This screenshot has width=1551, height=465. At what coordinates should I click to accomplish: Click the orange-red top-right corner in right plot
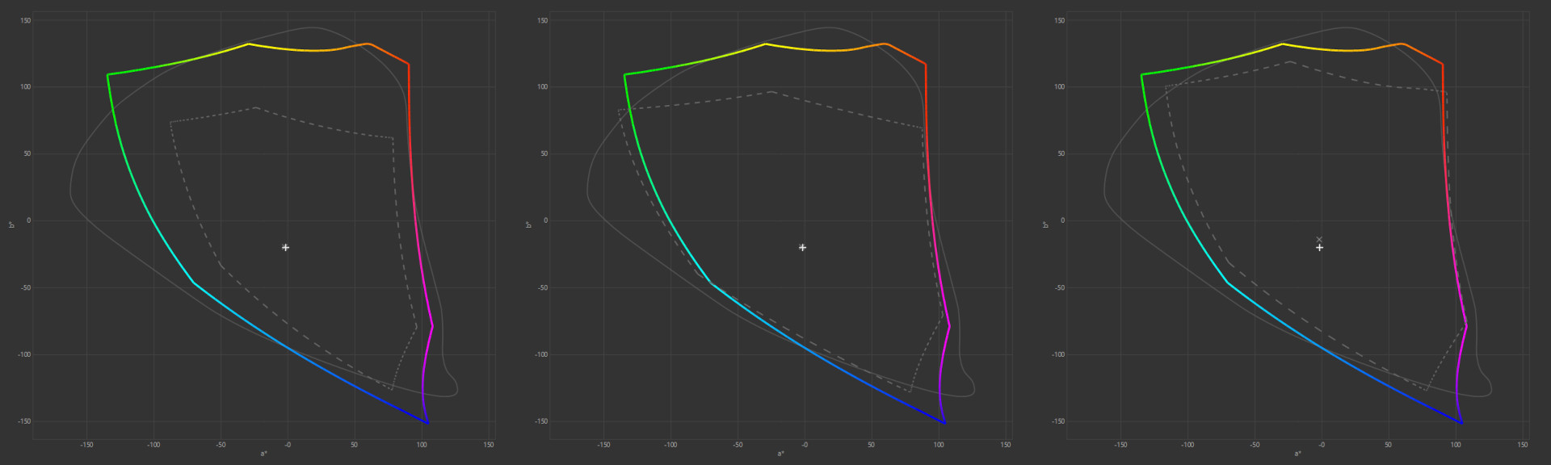[1443, 64]
